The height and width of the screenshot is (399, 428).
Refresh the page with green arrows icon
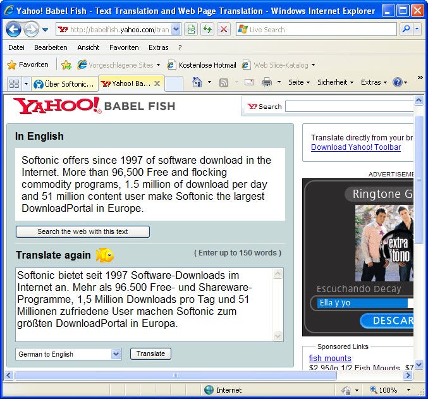click(207, 29)
